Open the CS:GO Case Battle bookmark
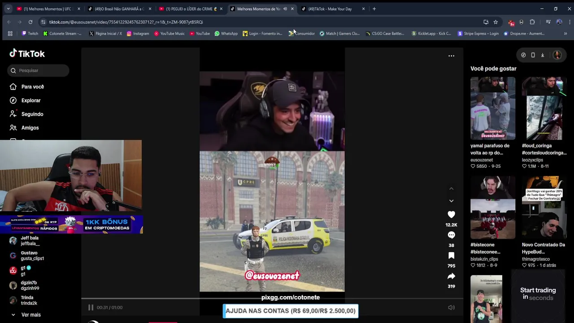Screen dimensions: 574x323 click(385, 34)
